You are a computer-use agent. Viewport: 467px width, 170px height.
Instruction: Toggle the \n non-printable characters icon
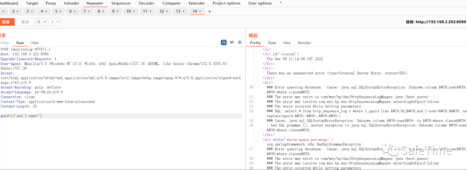pos(232,42)
